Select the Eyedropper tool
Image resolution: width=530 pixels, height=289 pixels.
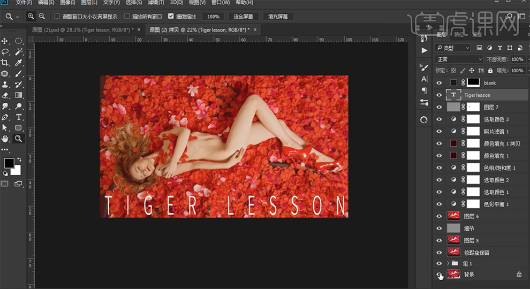[x=19, y=63]
